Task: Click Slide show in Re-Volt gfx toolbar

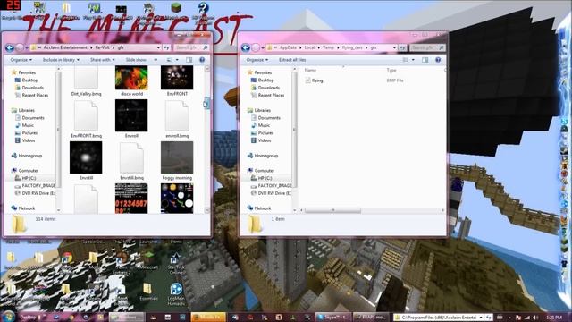Action: pyautogui.click(x=136, y=60)
